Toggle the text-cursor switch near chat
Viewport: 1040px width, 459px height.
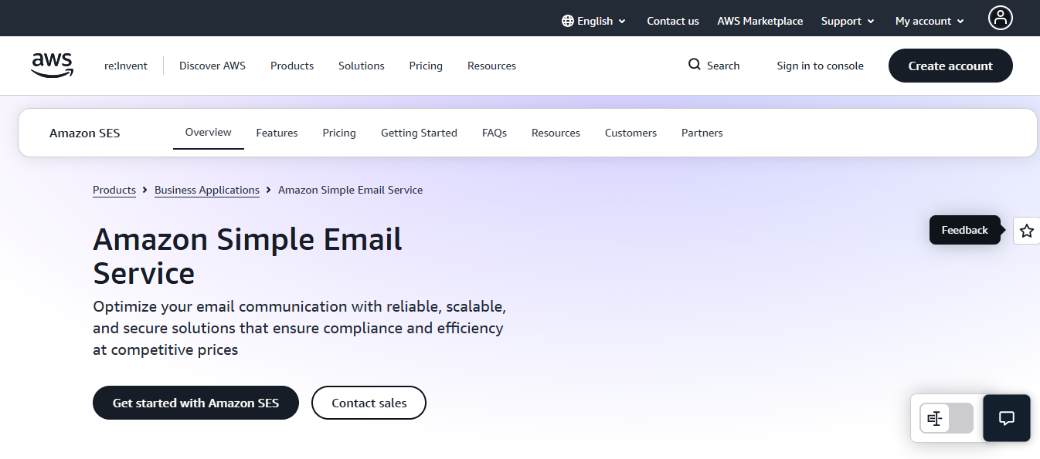click(947, 418)
